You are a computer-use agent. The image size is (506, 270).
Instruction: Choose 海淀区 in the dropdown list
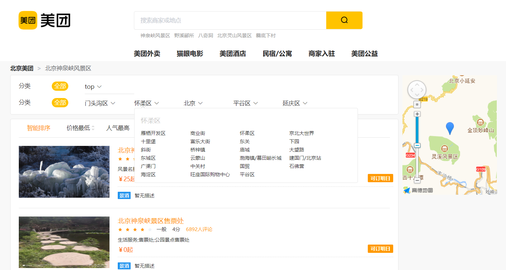tap(148, 174)
